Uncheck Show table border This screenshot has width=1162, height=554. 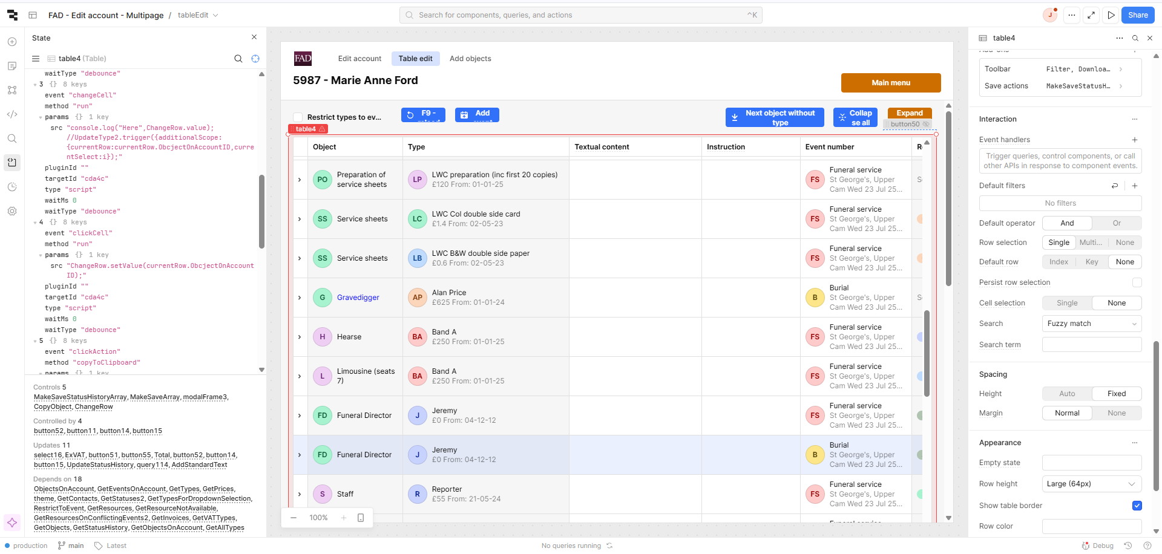(x=1137, y=506)
